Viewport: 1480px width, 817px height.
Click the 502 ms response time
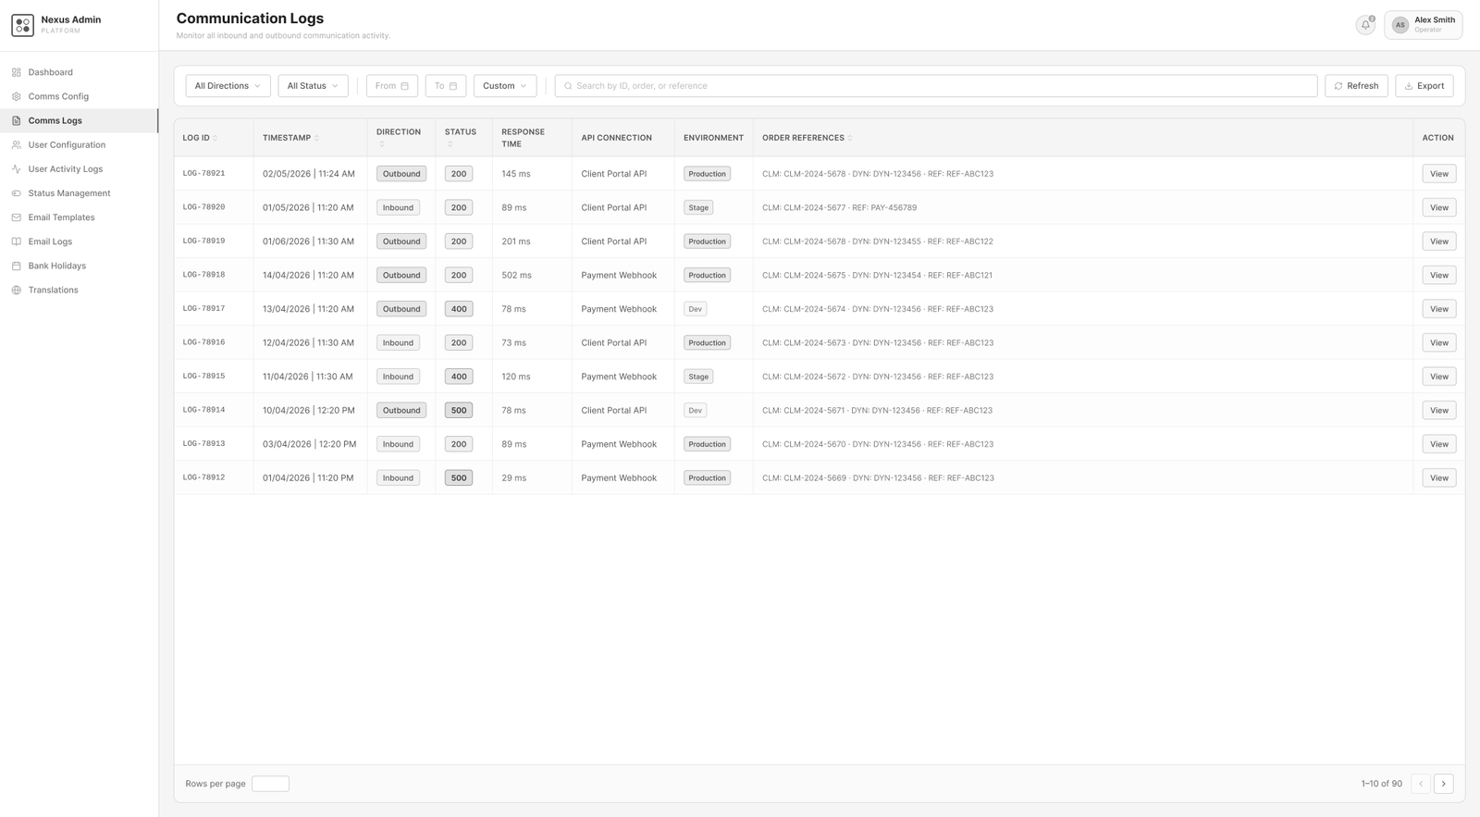click(517, 275)
